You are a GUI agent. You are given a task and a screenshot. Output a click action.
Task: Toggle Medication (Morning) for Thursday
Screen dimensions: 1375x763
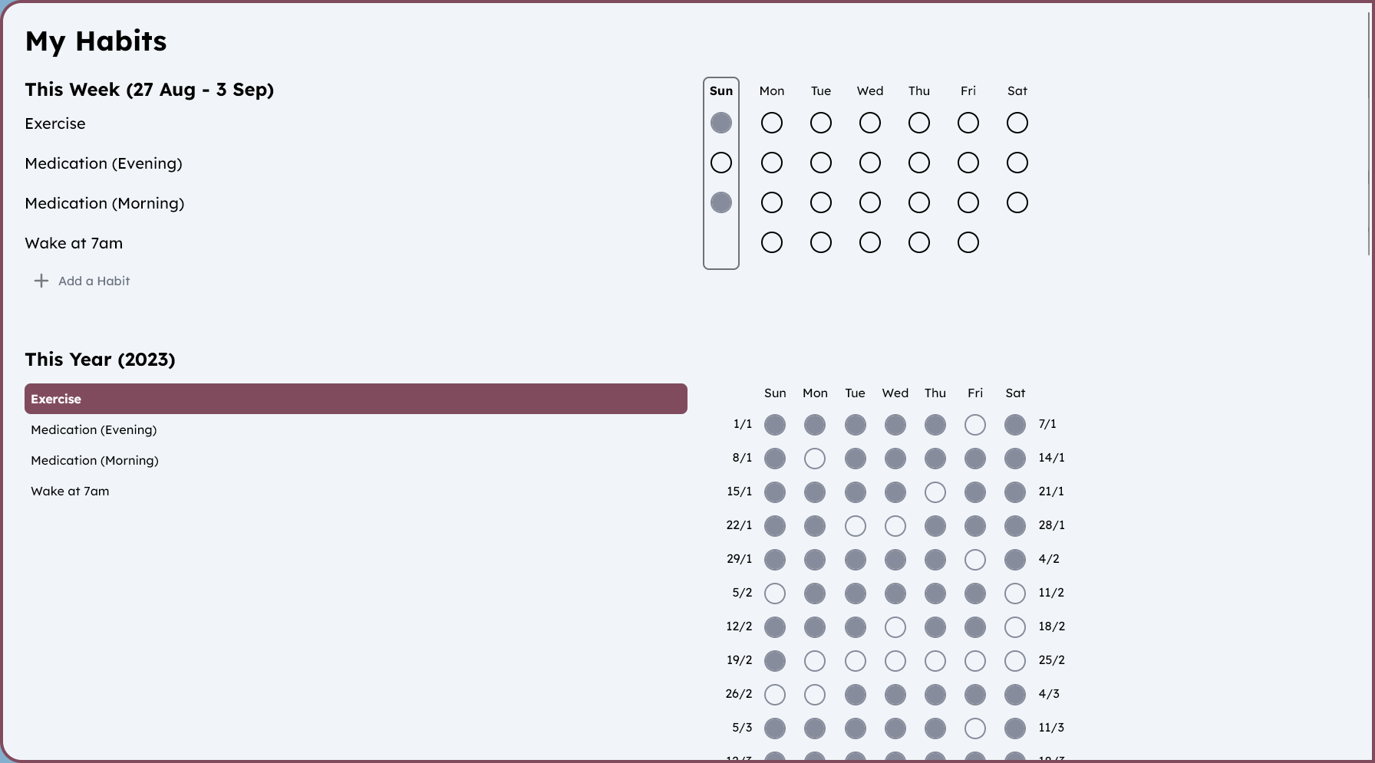pyautogui.click(x=919, y=202)
